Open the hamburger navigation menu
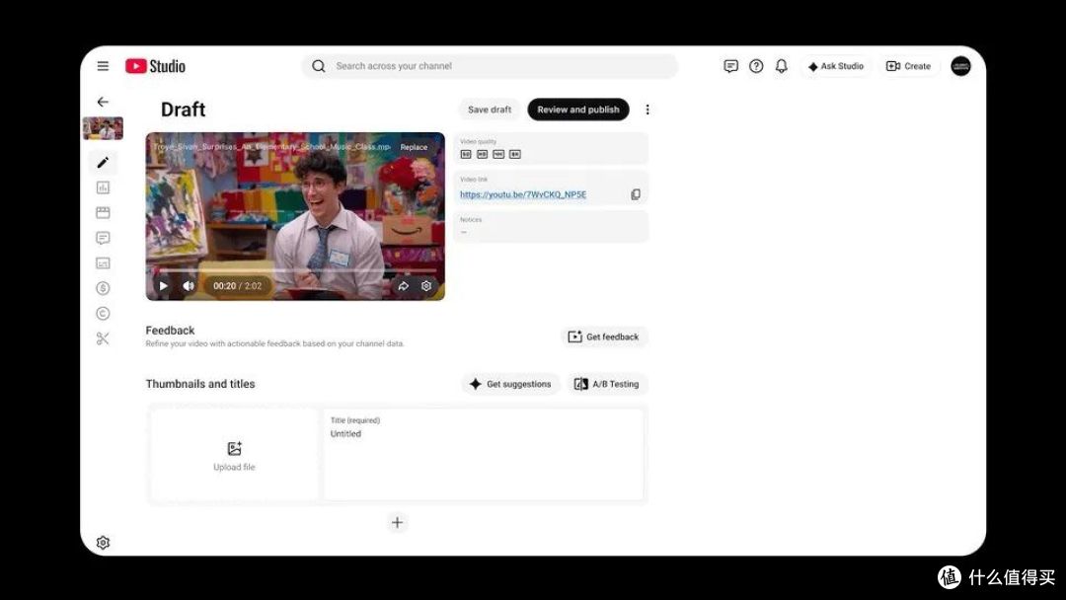Screen dimensions: 1066x600 point(103,66)
